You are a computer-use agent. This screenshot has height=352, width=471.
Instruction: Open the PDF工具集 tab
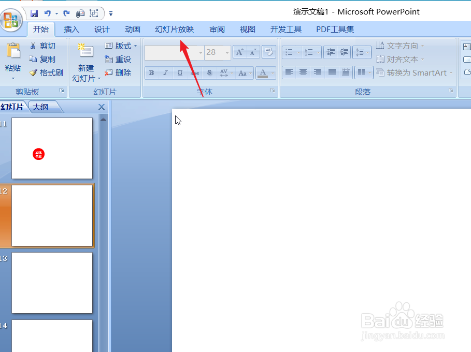(335, 30)
